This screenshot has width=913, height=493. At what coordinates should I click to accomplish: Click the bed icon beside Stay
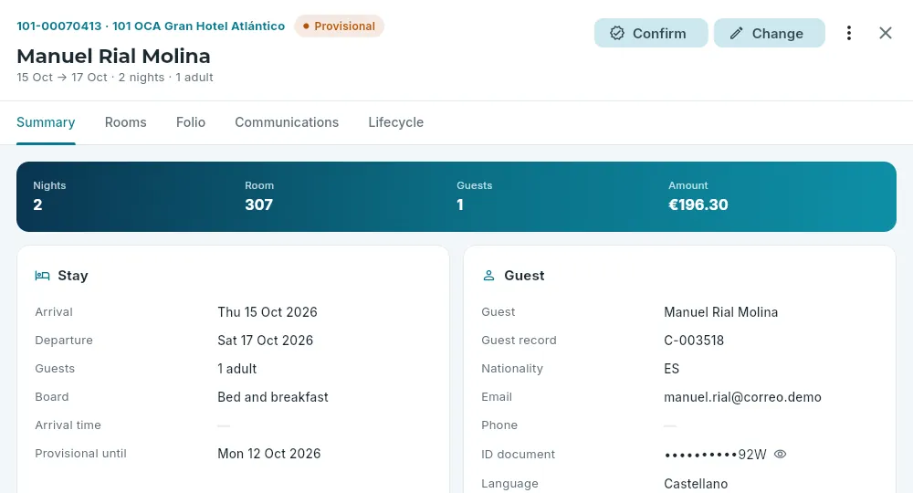(x=42, y=276)
